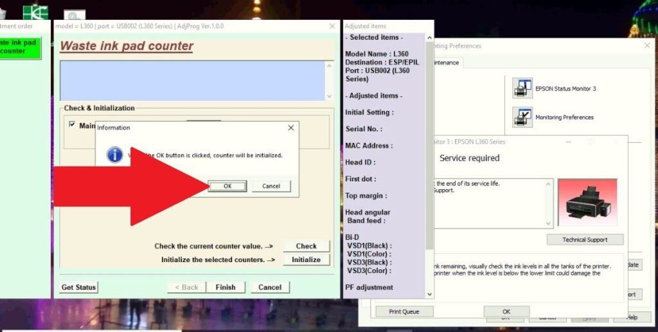The width and height of the screenshot is (658, 332).
Task: Open Monitoring Preferences icon
Action: pyautogui.click(x=522, y=117)
